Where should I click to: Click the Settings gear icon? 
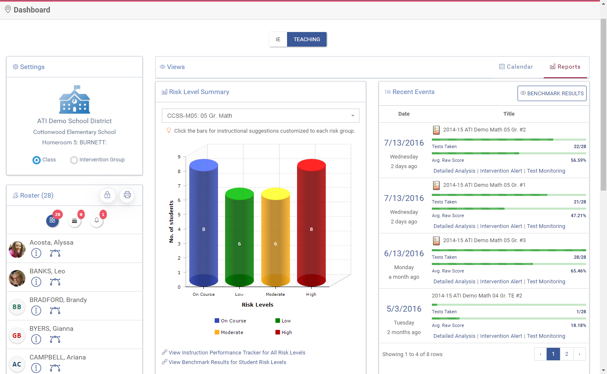tap(16, 67)
